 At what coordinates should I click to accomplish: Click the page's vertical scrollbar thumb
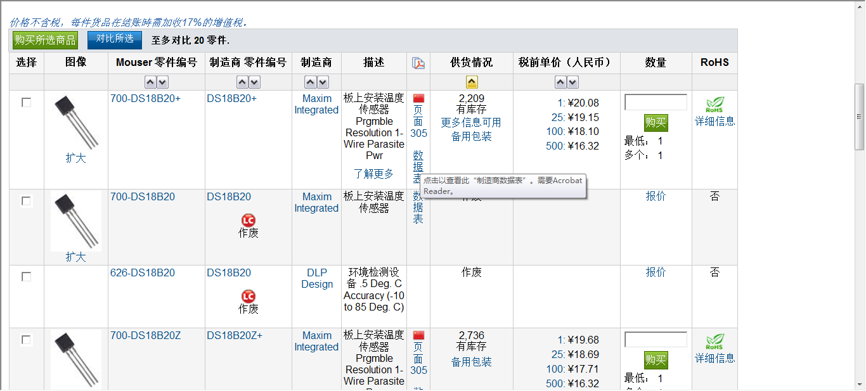click(860, 117)
